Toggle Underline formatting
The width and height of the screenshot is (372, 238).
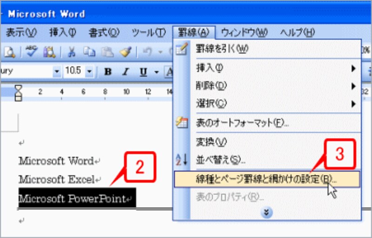[144, 71]
